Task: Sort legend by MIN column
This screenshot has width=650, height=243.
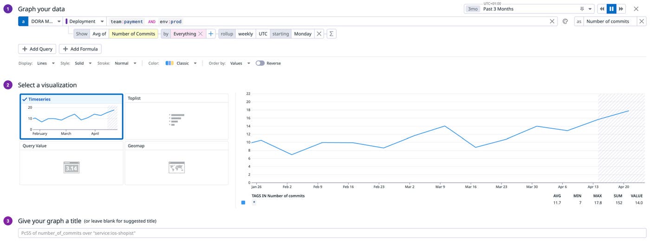Action: click(x=577, y=196)
